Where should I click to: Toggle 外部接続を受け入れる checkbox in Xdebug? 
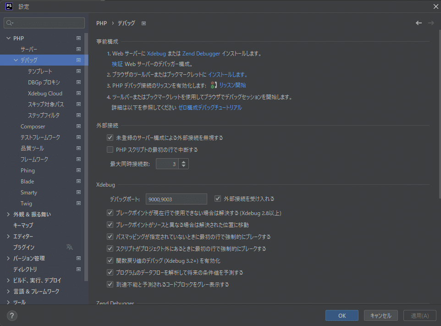pos(218,199)
